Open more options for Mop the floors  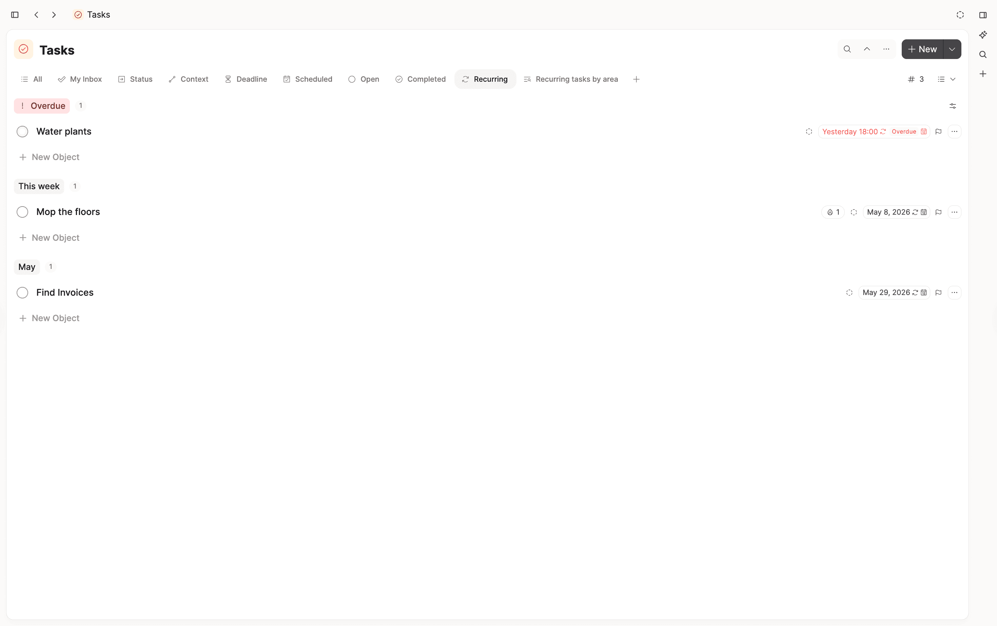954,212
